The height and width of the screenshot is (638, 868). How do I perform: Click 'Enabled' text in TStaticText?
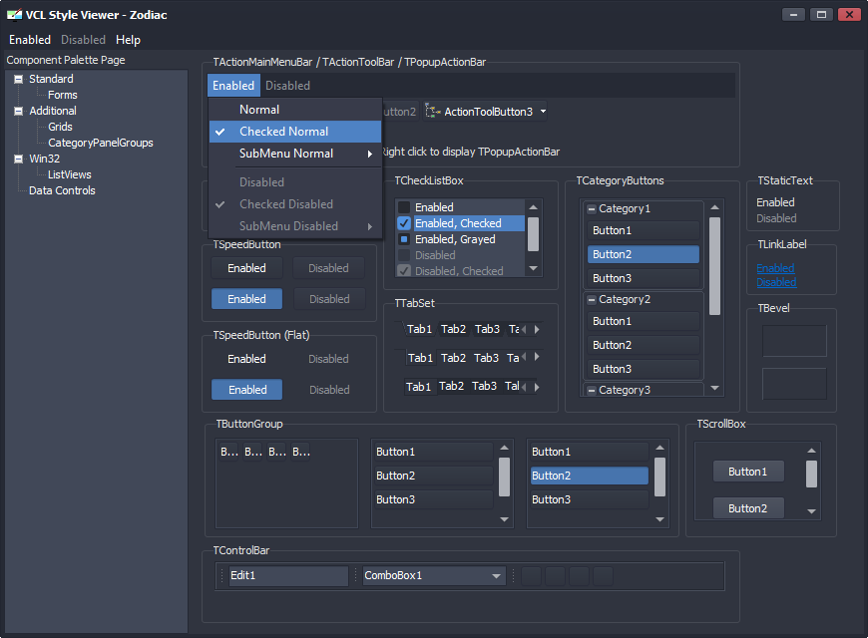(x=775, y=202)
